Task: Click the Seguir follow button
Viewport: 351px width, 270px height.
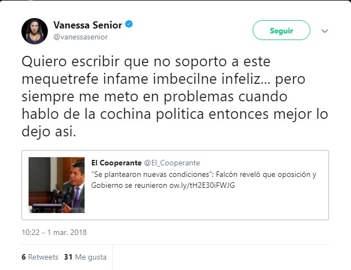Action: coord(281,31)
